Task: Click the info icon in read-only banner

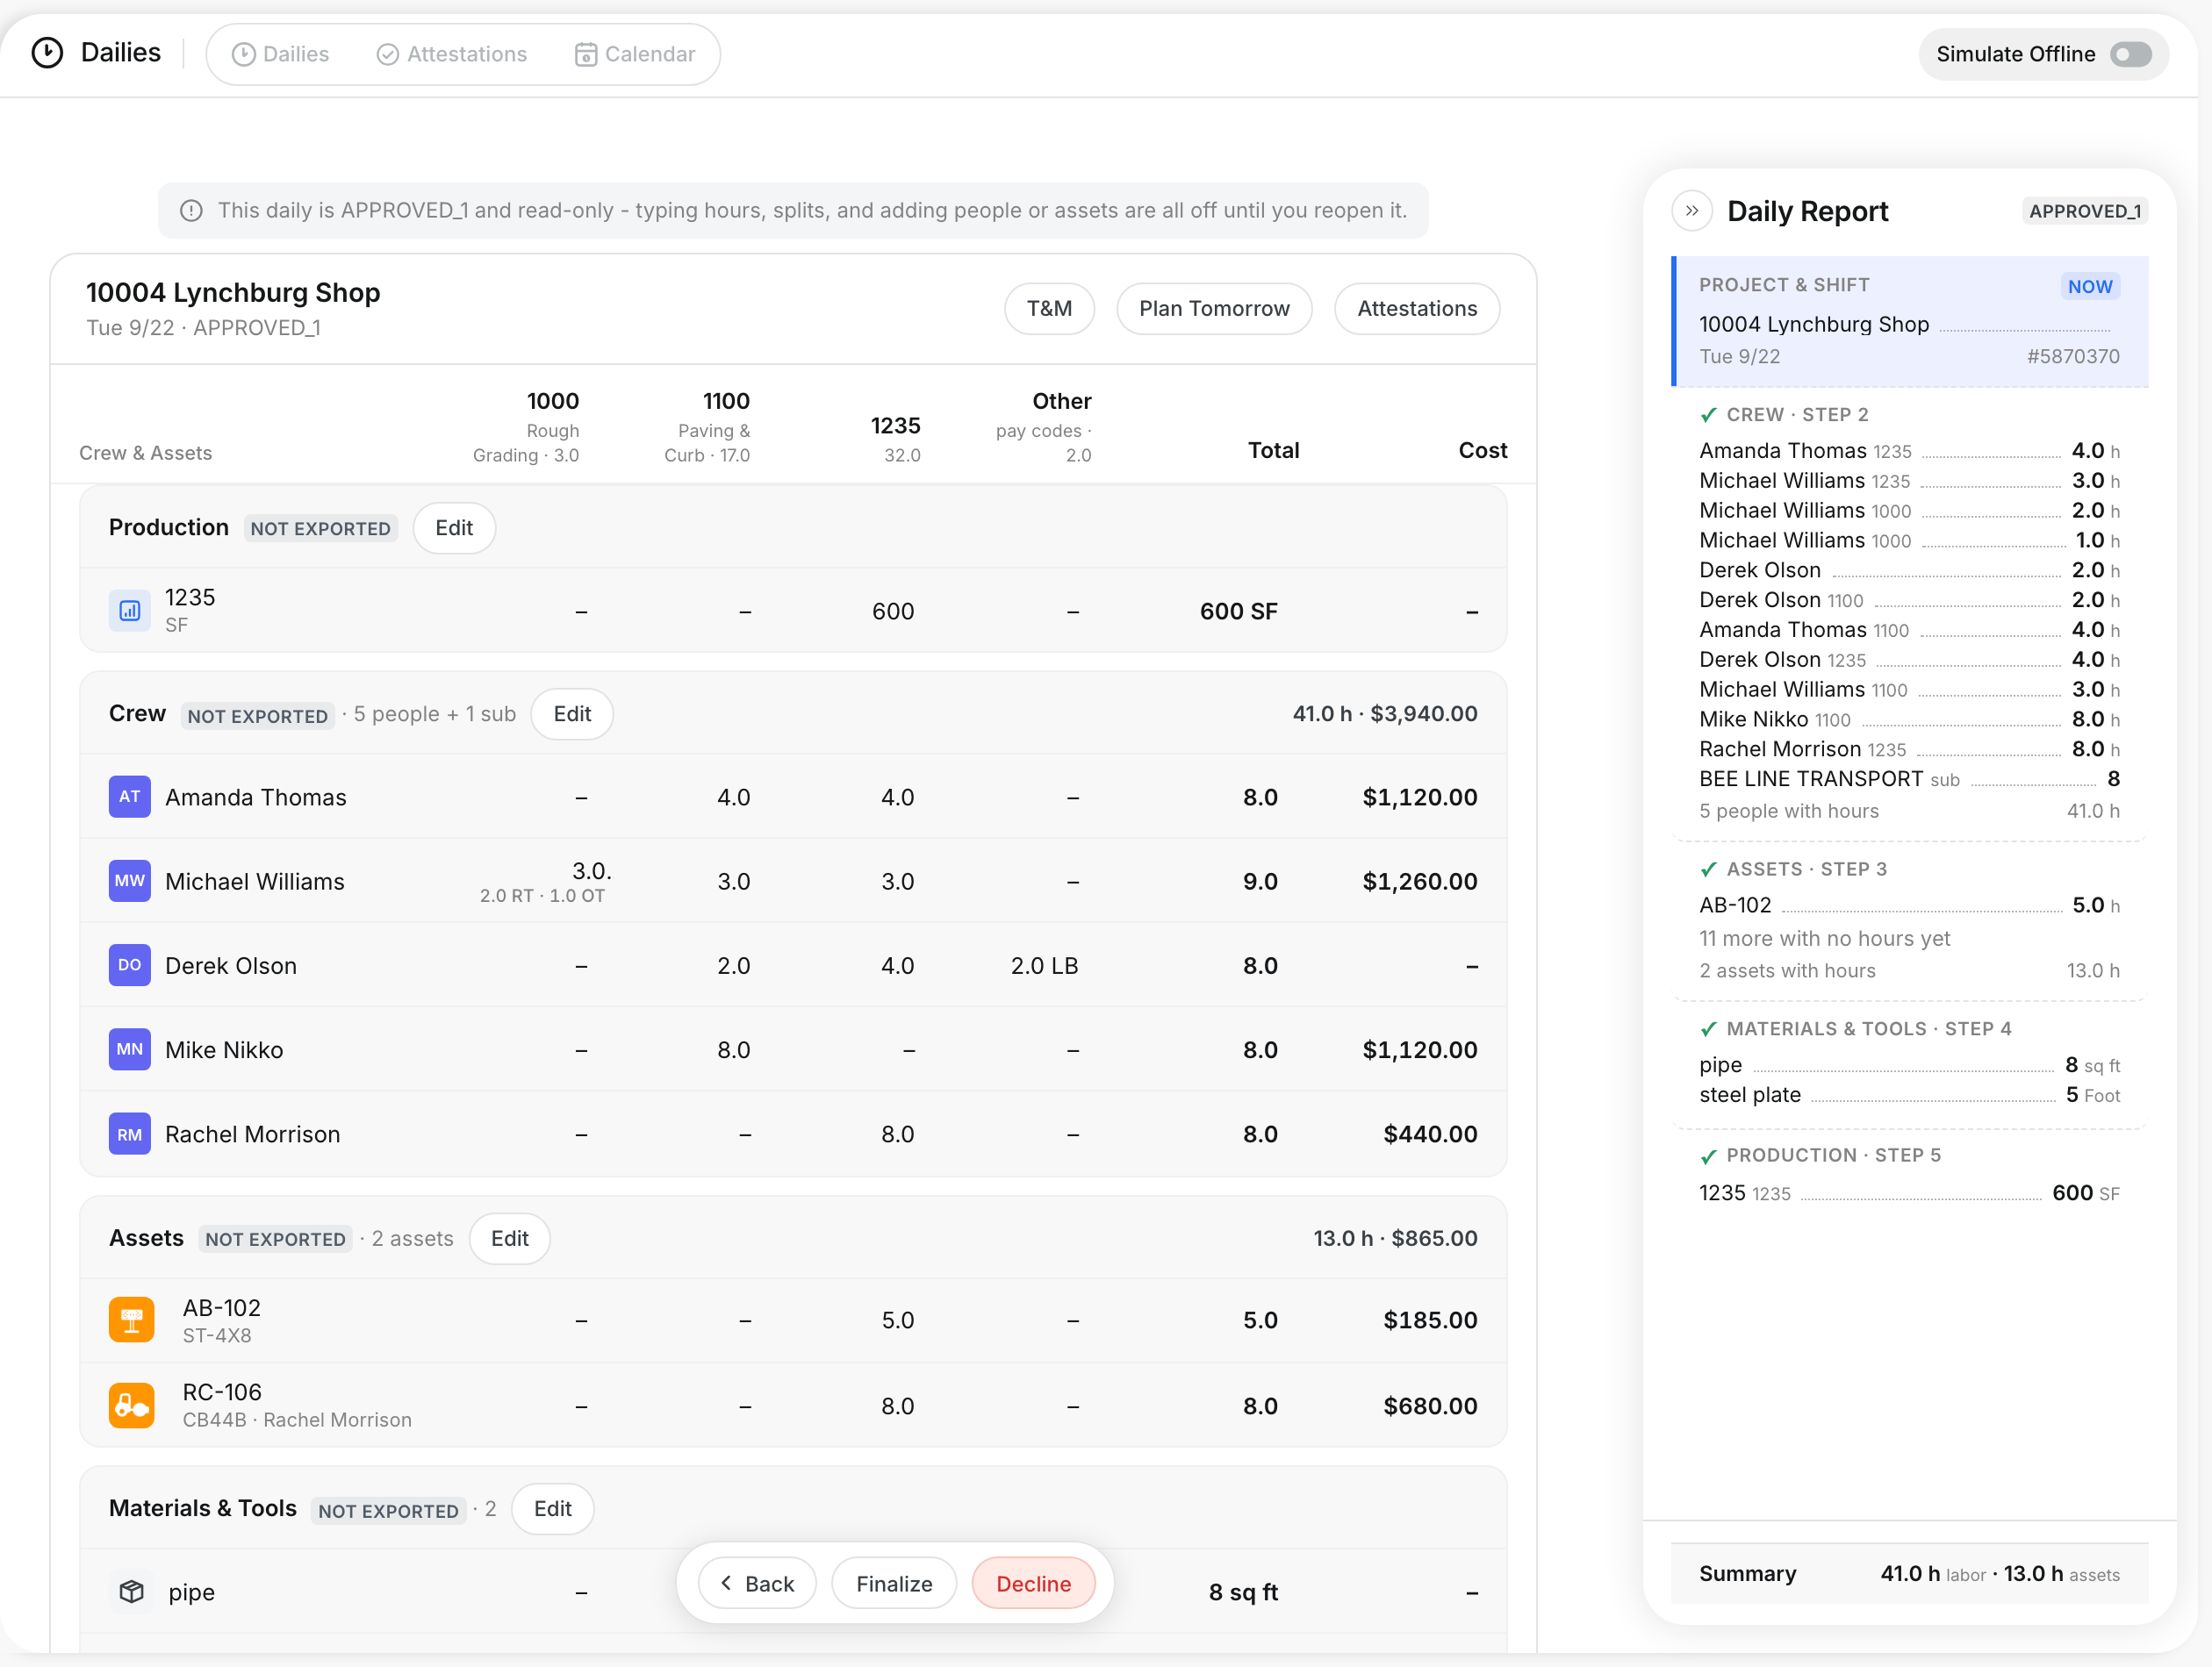Action: [191, 210]
